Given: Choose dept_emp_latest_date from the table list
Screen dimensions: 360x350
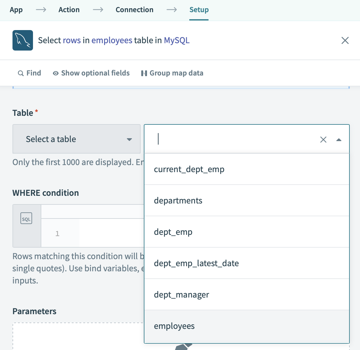Looking at the screenshot, I should (247, 263).
